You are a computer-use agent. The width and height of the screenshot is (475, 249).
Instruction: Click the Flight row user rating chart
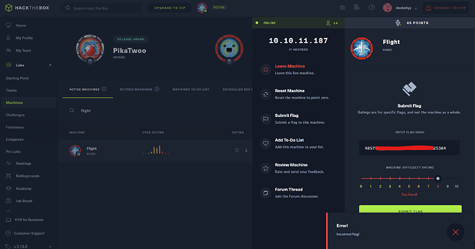[156, 150]
